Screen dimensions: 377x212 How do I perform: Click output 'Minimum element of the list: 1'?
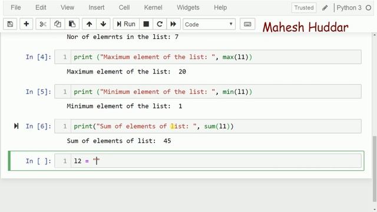click(124, 106)
